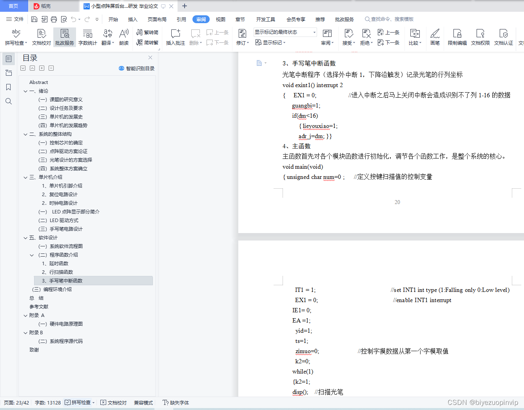Click the page count 页面: 23/42
This screenshot has width=524, height=410.
tap(16, 403)
